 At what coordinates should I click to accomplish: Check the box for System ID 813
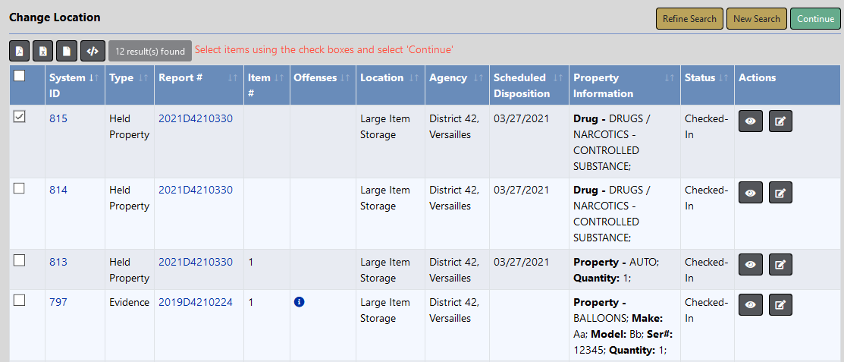(x=20, y=260)
